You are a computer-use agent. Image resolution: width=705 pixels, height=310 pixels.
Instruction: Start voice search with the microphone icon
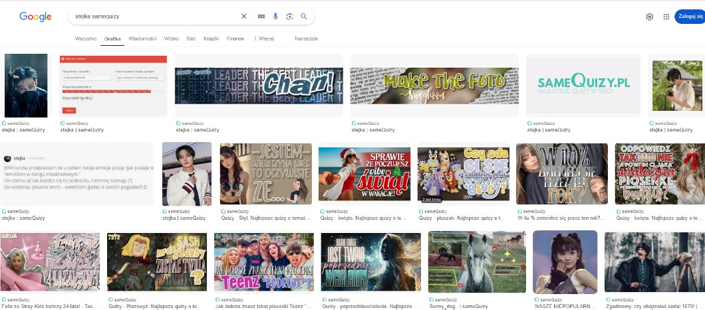coord(275,17)
